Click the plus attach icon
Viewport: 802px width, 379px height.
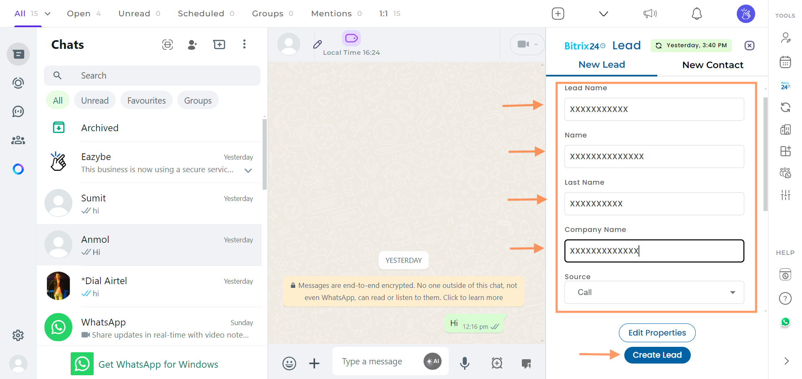pos(314,363)
